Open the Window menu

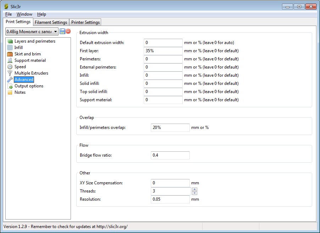coord(24,14)
